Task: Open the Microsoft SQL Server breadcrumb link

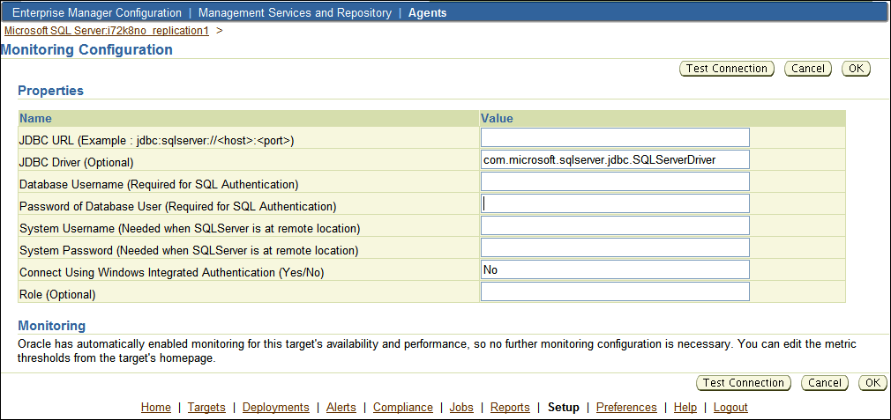Action: pos(107,30)
